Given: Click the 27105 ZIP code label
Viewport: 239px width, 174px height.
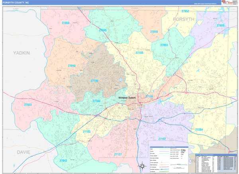Looking at the screenshot, I should (x=139, y=53).
